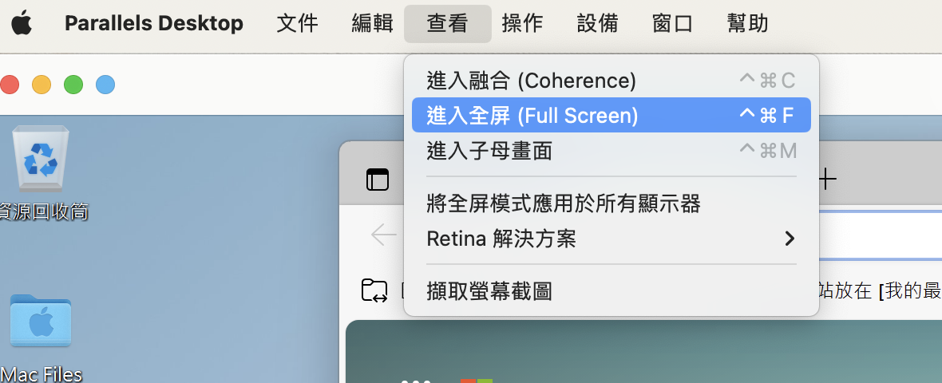Choose 進入子母畫面 menu item
Screen dimensions: 942x383
pos(611,151)
